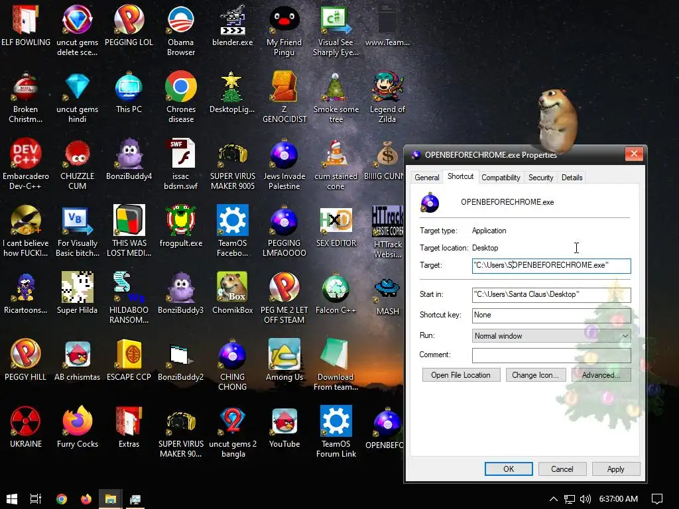Click the Change Icon... button

click(x=535, y=375)
